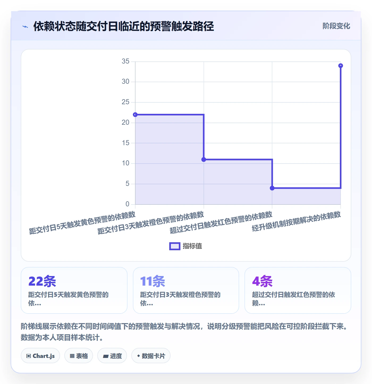Click the 阶段变化 label in the header
Viewport: 372px width, 384px height.
(336, 26)
